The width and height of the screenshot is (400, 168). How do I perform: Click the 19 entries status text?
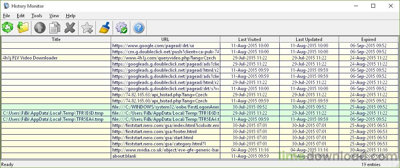(x=370, y=165)
